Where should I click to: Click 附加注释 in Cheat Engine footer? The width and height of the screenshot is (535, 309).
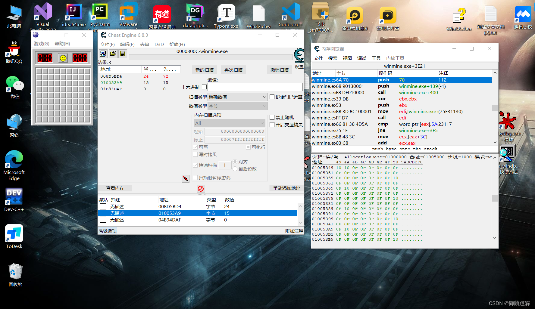tap(294, 231)
